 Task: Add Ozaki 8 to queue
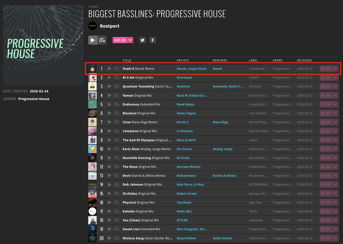[x=116, y=69]
